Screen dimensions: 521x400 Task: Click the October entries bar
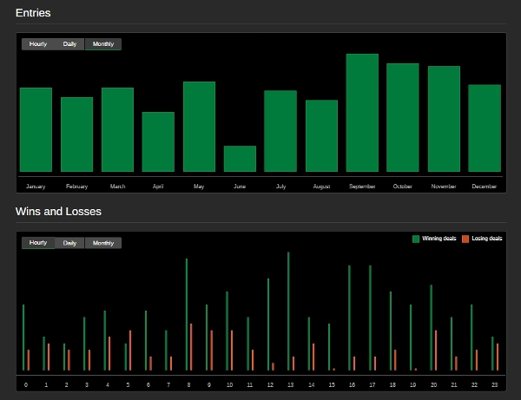tap(403, 117)
